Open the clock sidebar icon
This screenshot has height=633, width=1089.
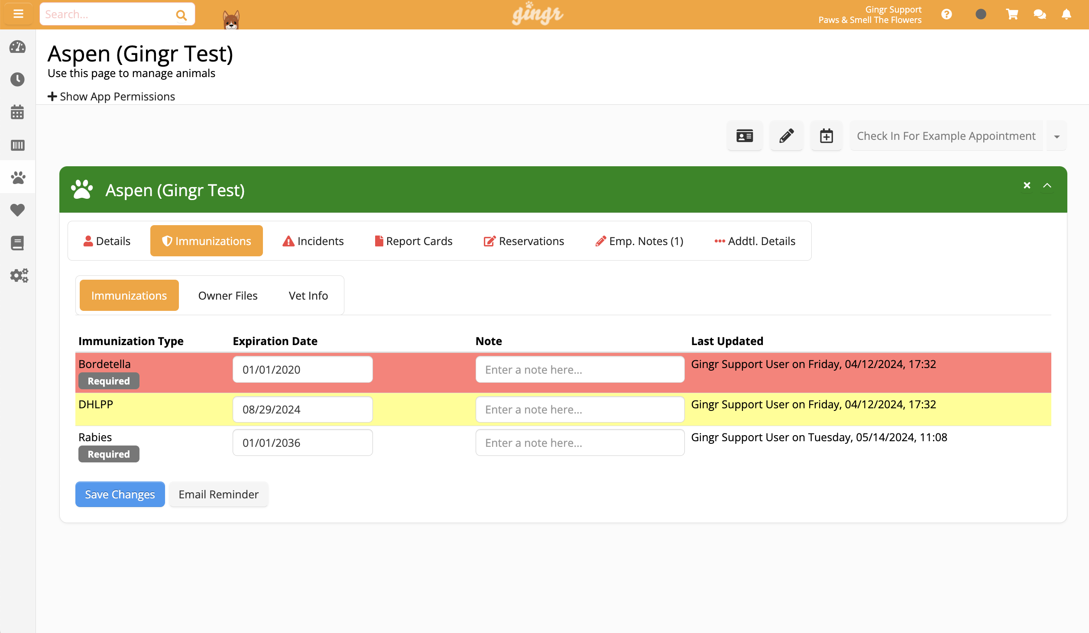tap(18, 79)
